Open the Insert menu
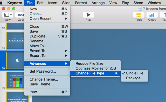 [x=53, y=3]
